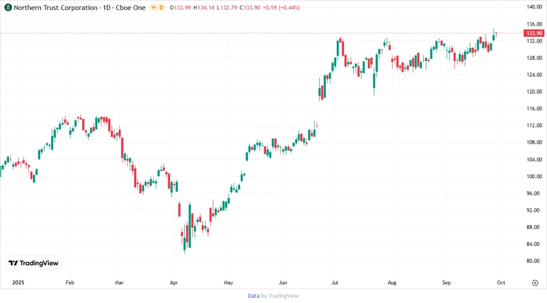The height and width of the screenshot is (303, 547).
Task: Click the 84.00 price axis label
Action: coord(534,244)
